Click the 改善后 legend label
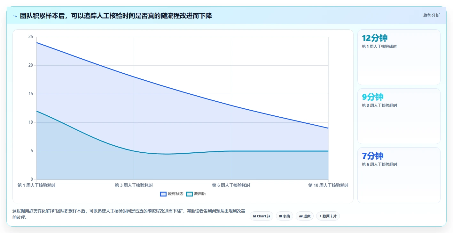453x233 pixels. (200, 194)
